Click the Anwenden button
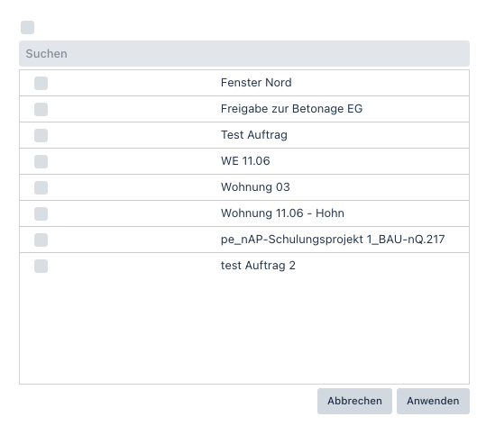486x435 pixels. [x=433, y=401]
